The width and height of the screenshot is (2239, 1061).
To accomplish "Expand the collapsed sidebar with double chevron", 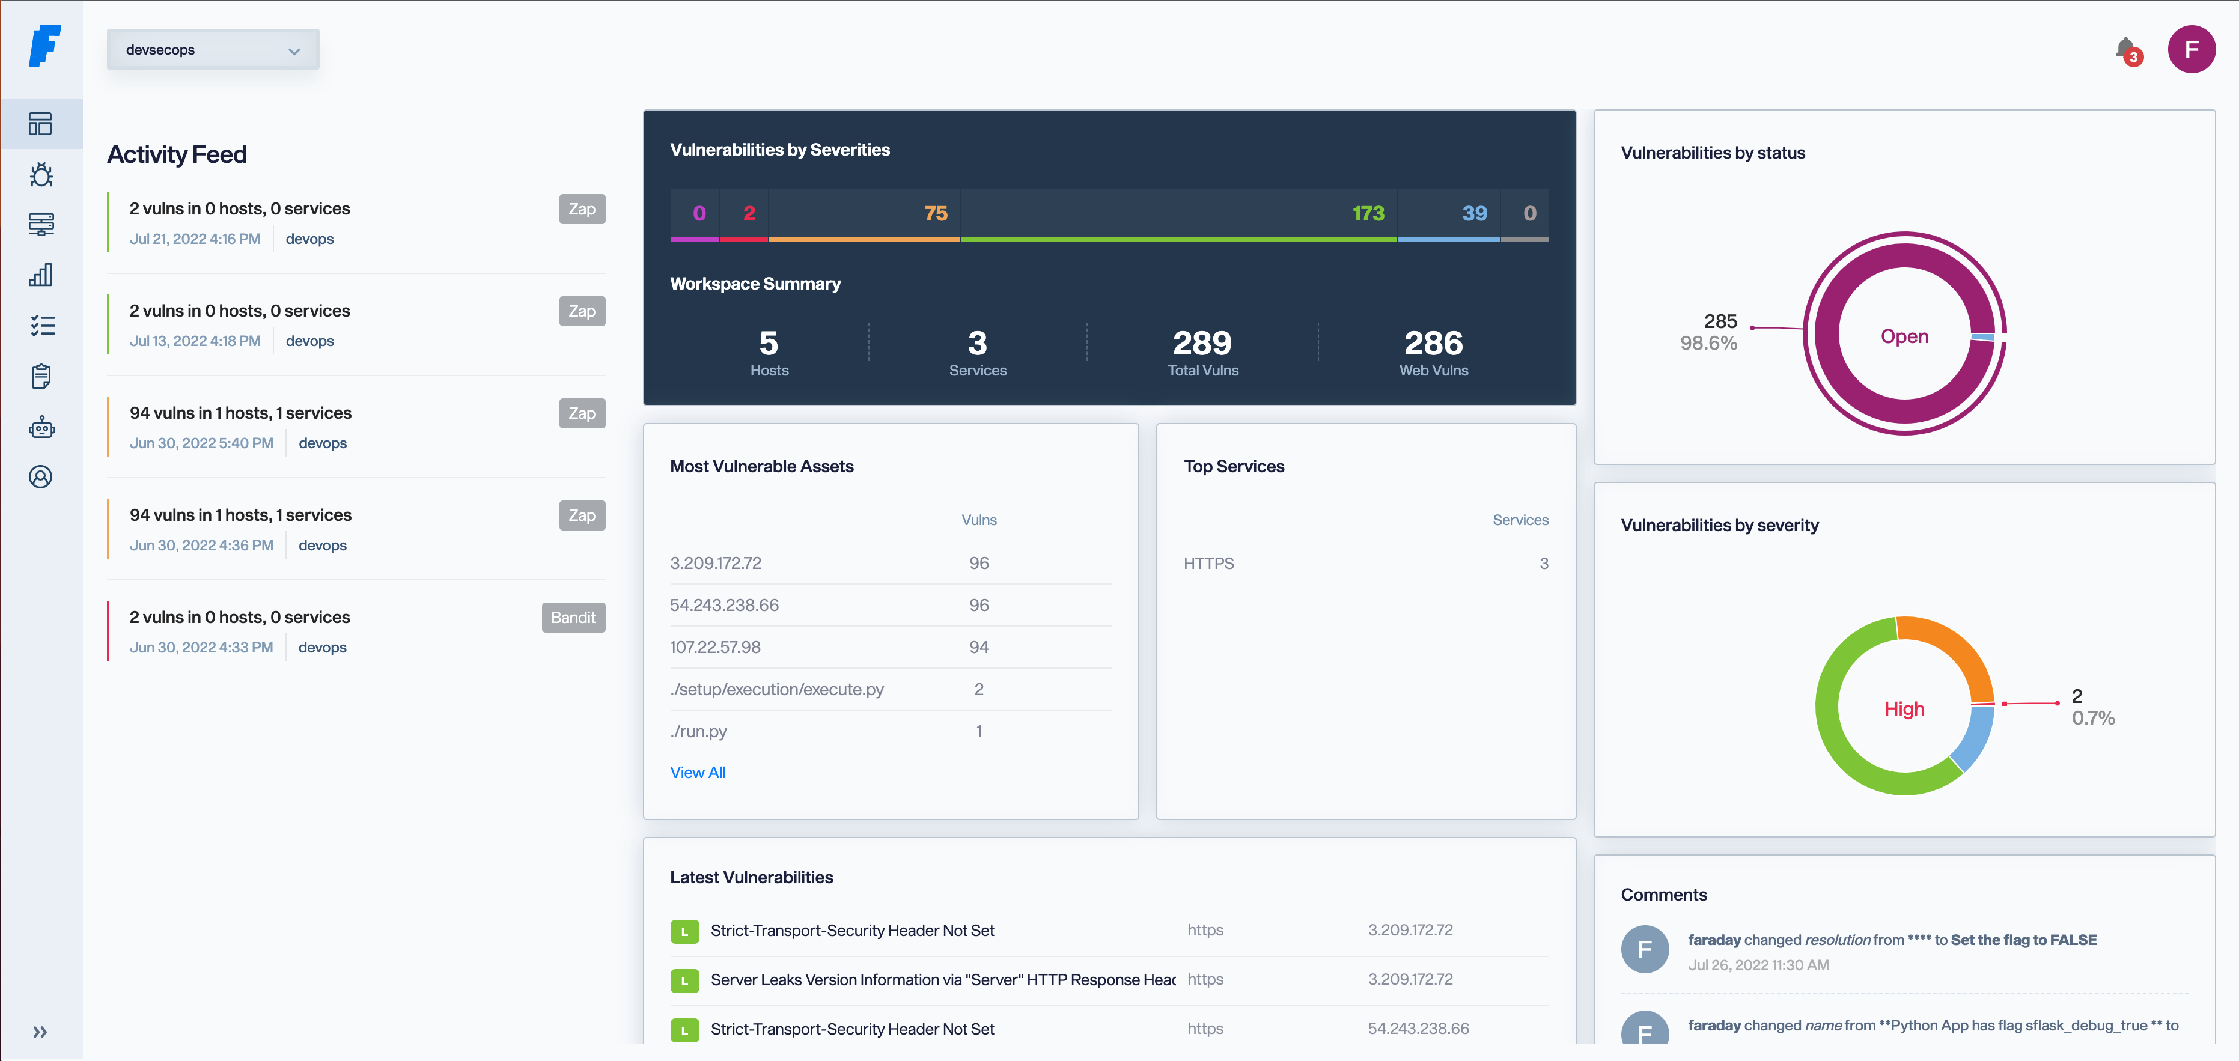I will [39, 1032].
